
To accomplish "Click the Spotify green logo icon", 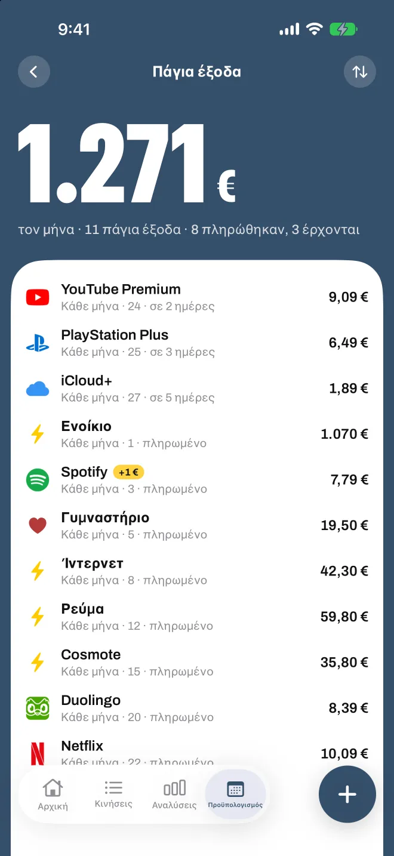I will tap(38, 480).
